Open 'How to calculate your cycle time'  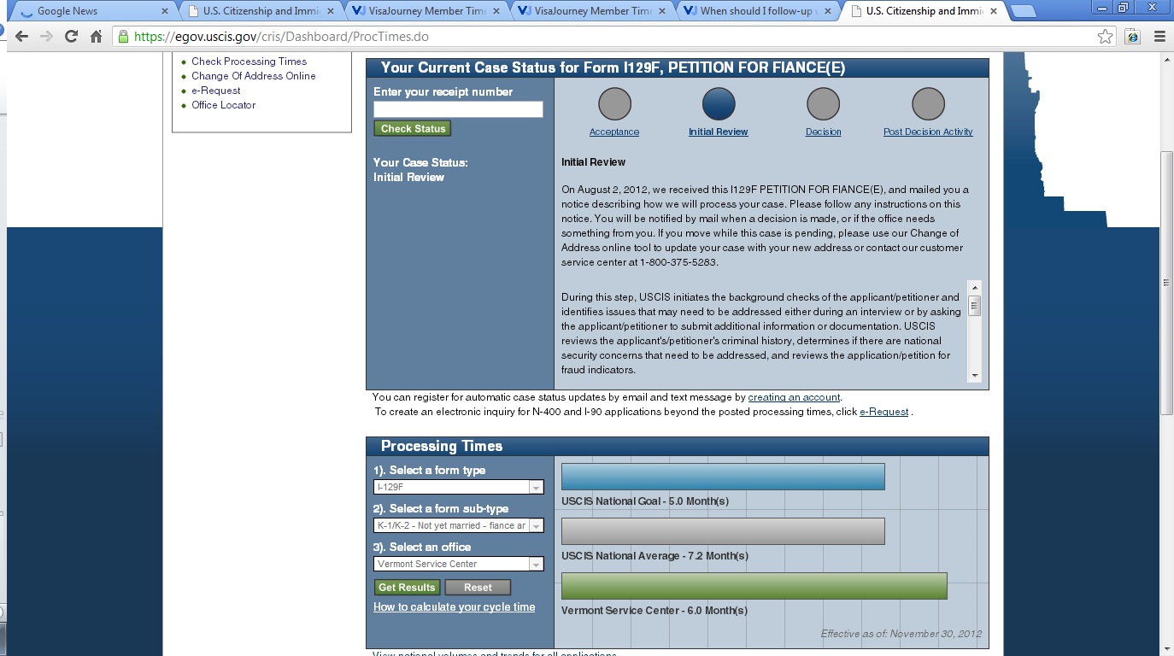click(454, 607)
